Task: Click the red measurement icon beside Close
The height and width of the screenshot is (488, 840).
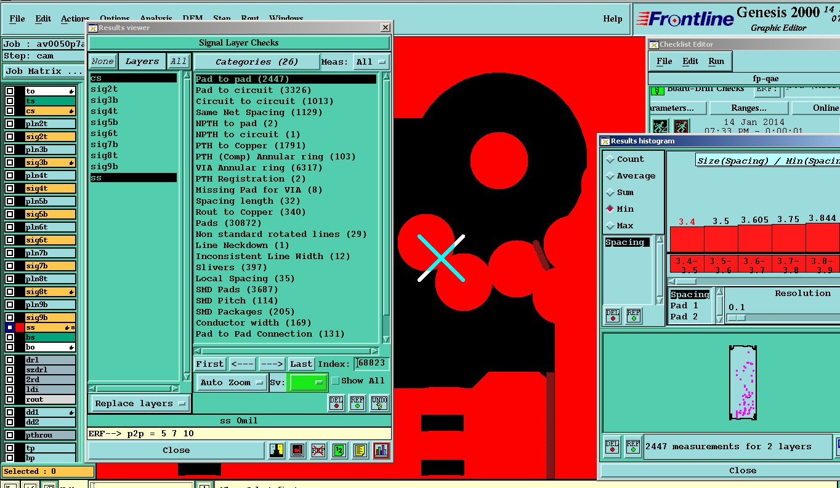Action: pyautogui.click(x=297, y=450)
